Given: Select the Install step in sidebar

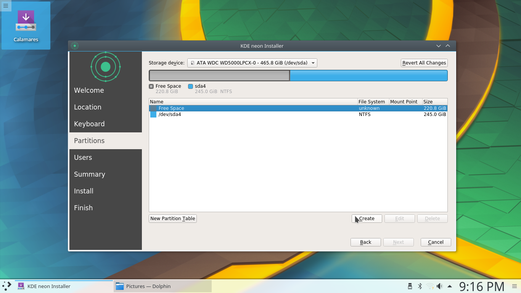Looking at the screenshot, I should [106, 191].
